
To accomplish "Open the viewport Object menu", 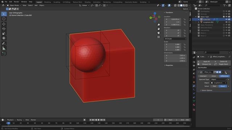I will (x=42, y=5).
